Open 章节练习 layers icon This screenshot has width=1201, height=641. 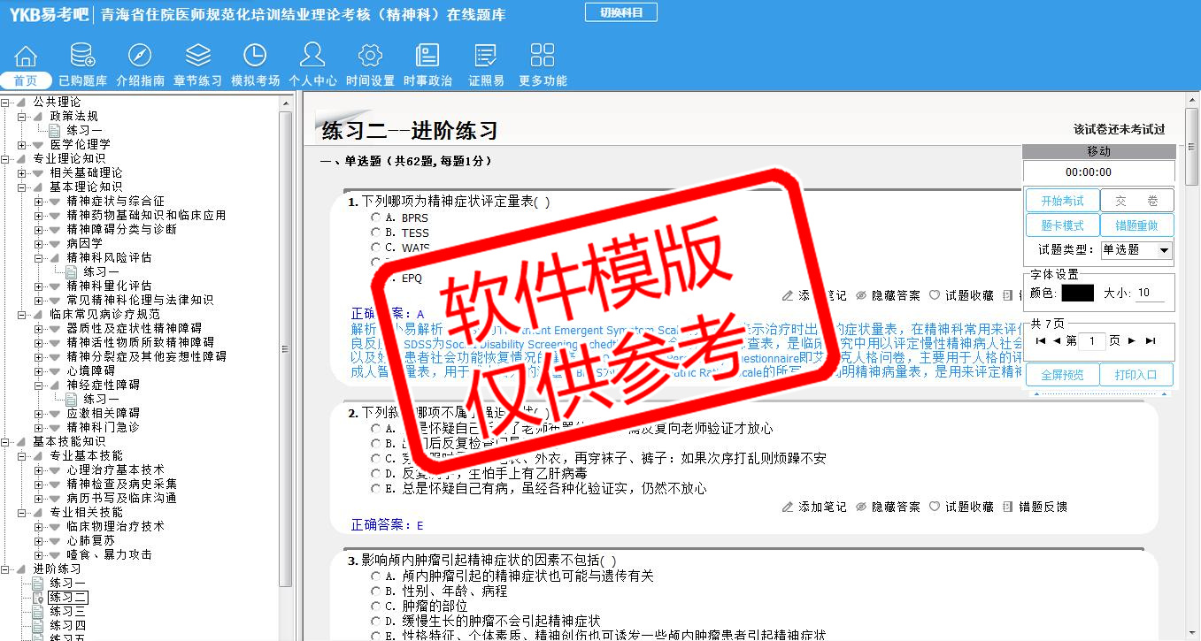(197, 57)
